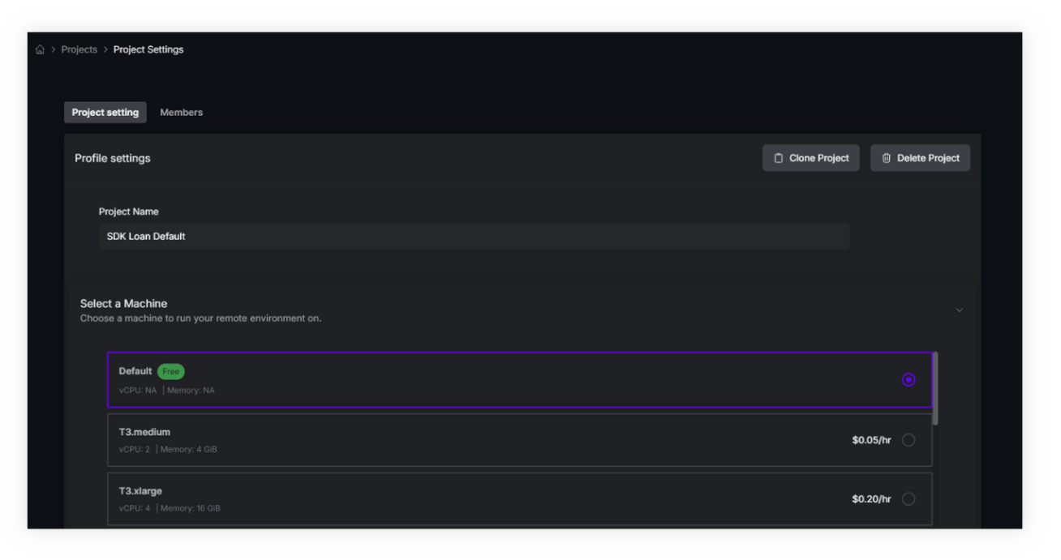Viewport: 1061px width, 560px height.
Task: Click 'vCPU: NA | Memory: NA' text
Action: point(167,390)
